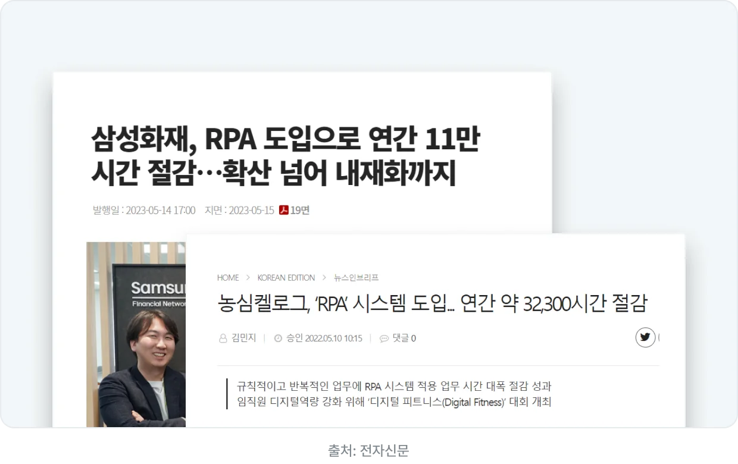Screen dimensions: 738x464
Task: Click the chevron after KOREAN EDITION
Action: click(324, 278)
